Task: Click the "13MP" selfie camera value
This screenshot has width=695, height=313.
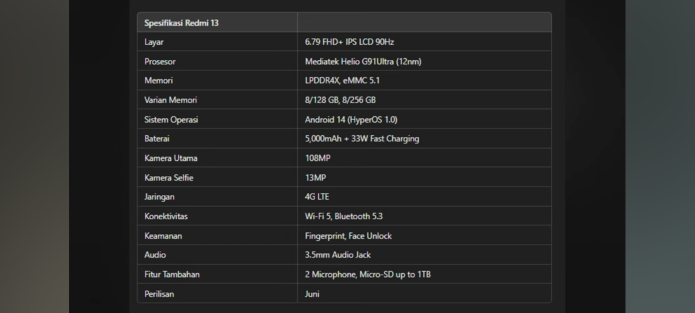Action: click(315, 178)
